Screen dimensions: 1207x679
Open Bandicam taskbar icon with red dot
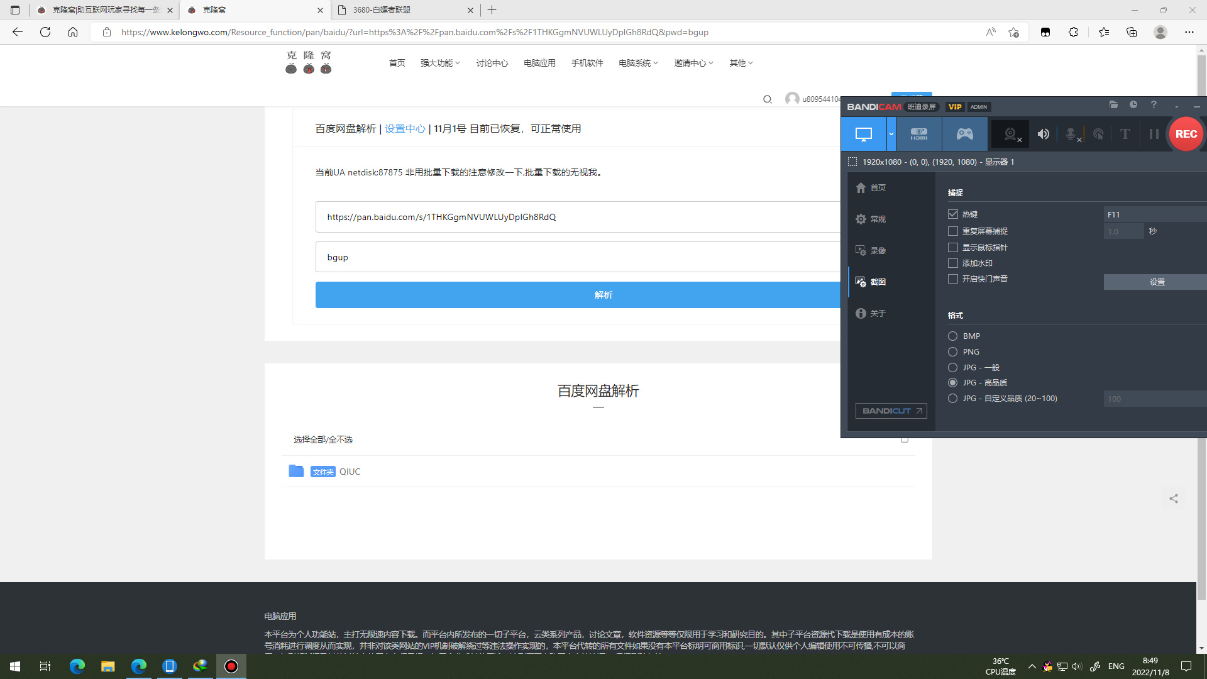231,666
